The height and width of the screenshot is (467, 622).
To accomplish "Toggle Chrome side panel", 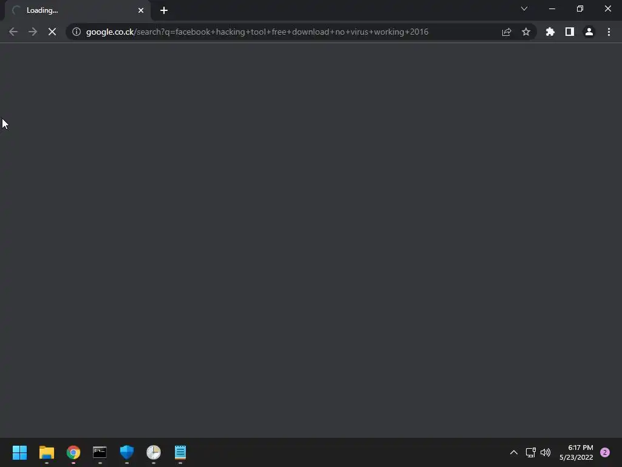I will [570, 32].
